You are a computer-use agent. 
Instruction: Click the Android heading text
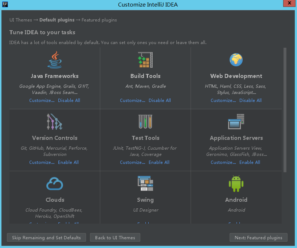236,200
